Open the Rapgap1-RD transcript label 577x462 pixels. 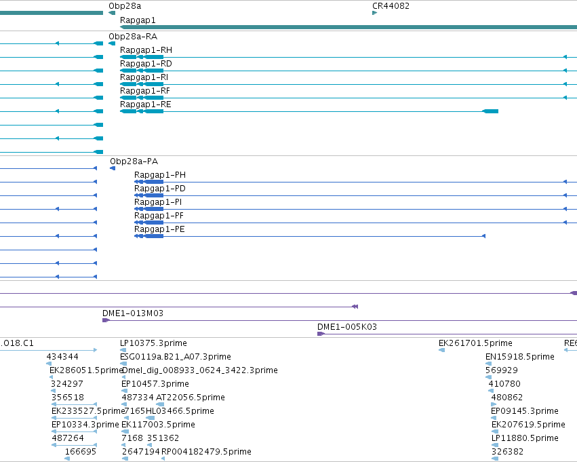click(146, 64)
